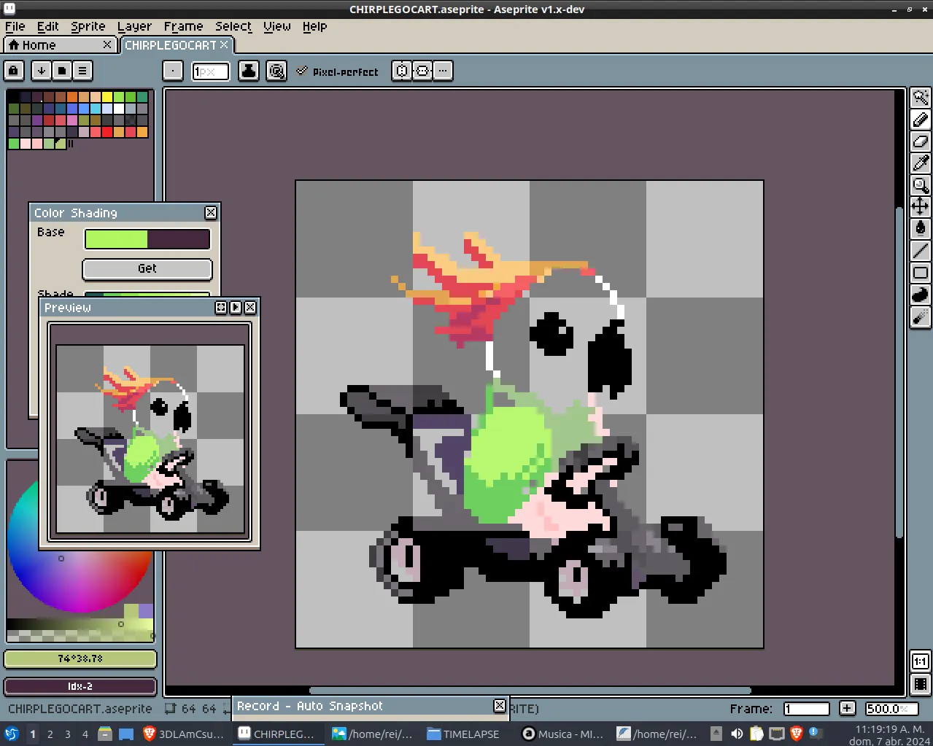Open the File menu
The height and width of the screenshot is (746, 933).
tap(15, 26)
